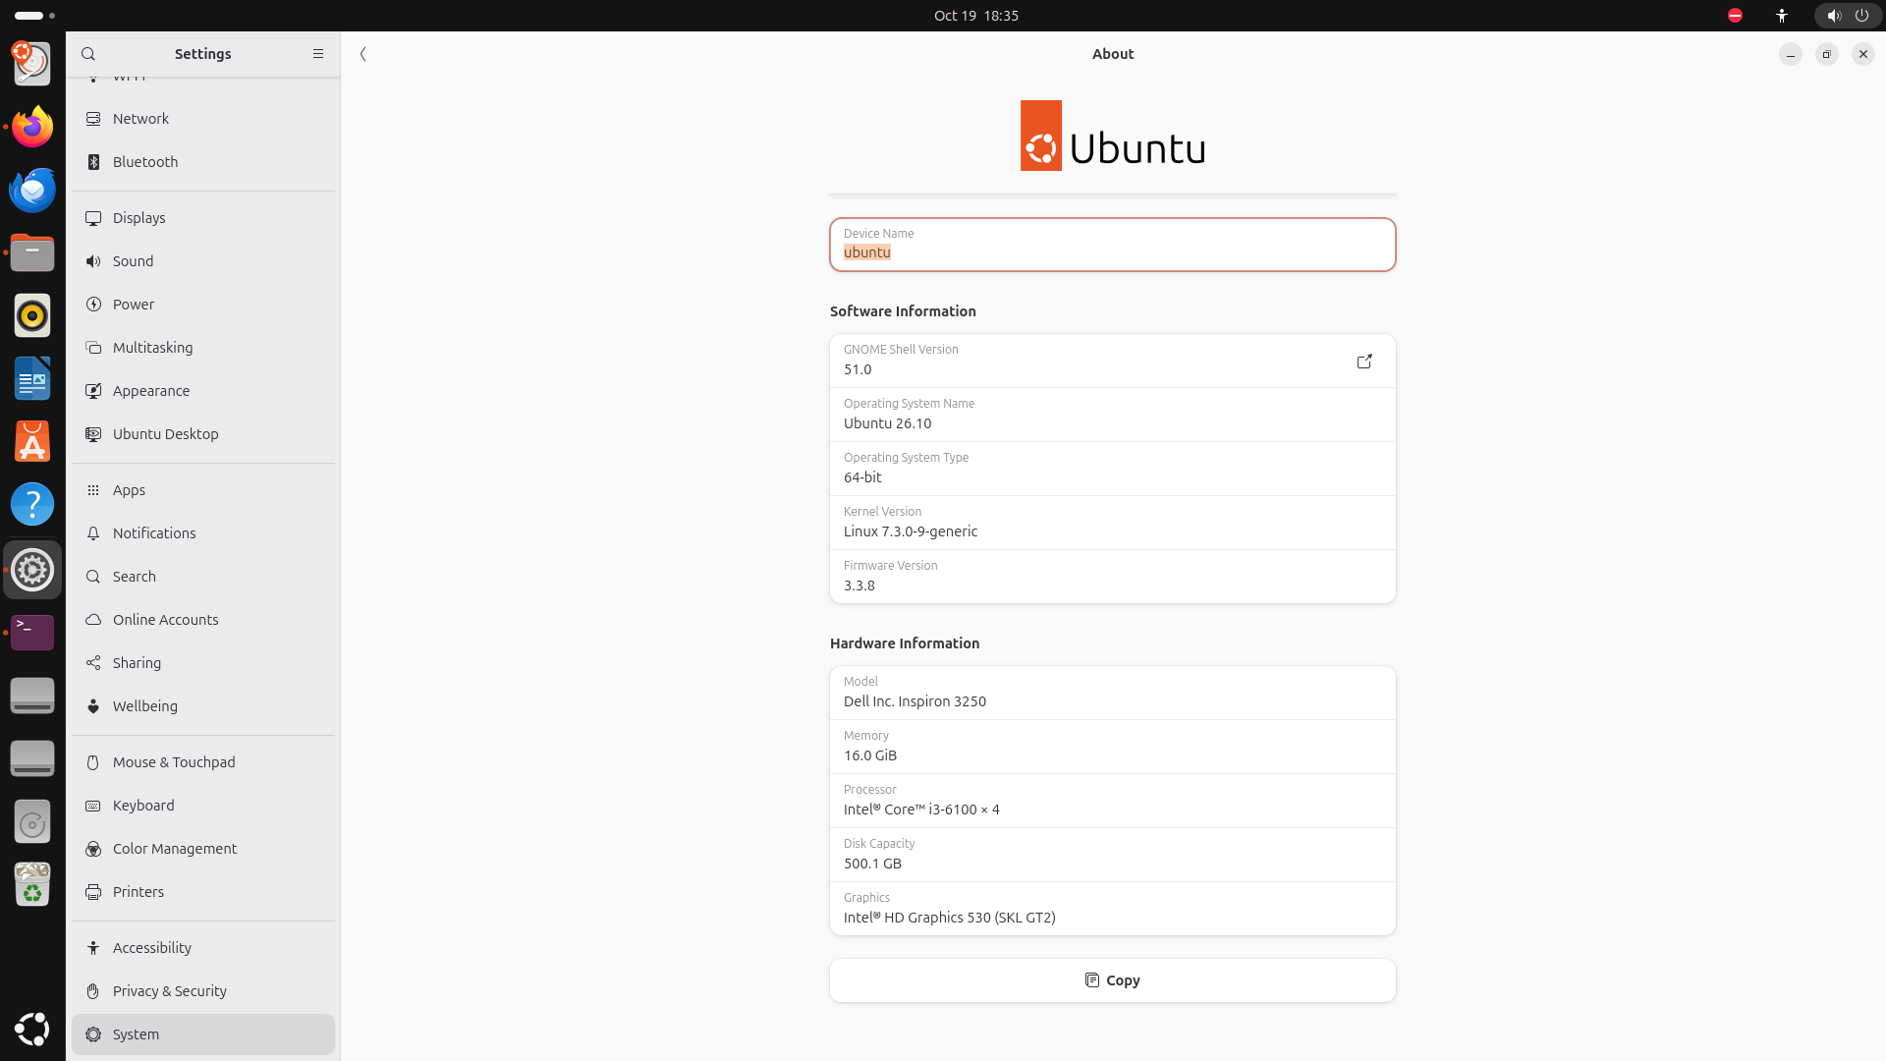This screenshot has width=1886, height=1061.
Task: Click Copy button for system info
Action: [x=1113, y=980]
